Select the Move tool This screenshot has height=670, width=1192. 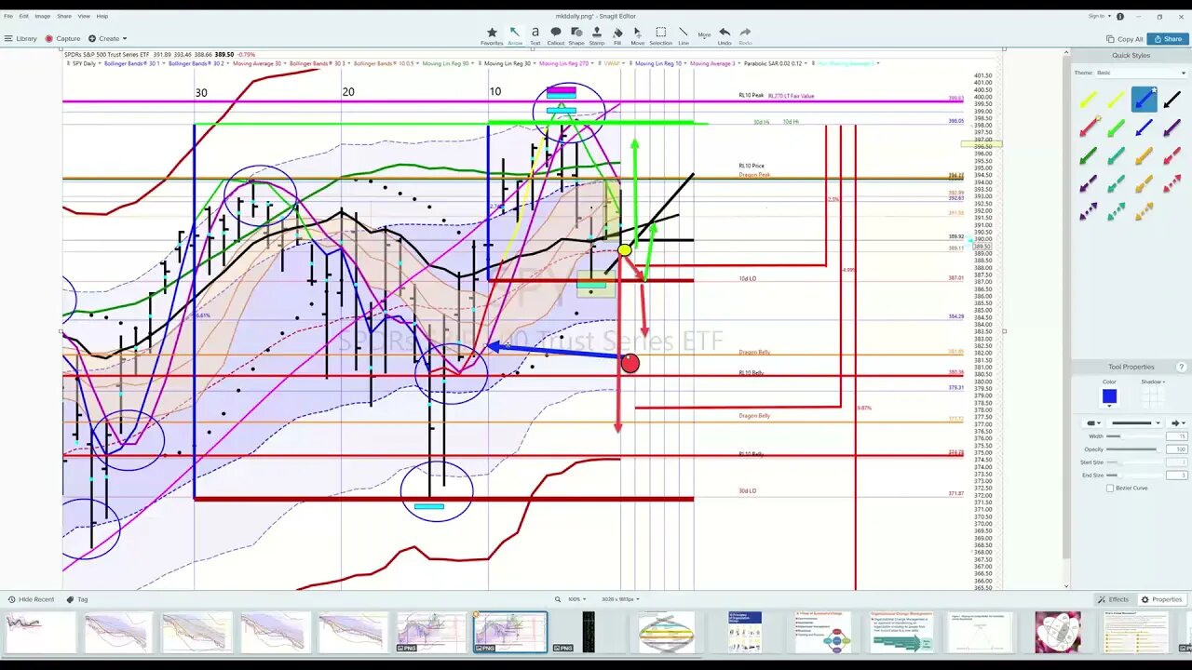[x=638, y=36]
